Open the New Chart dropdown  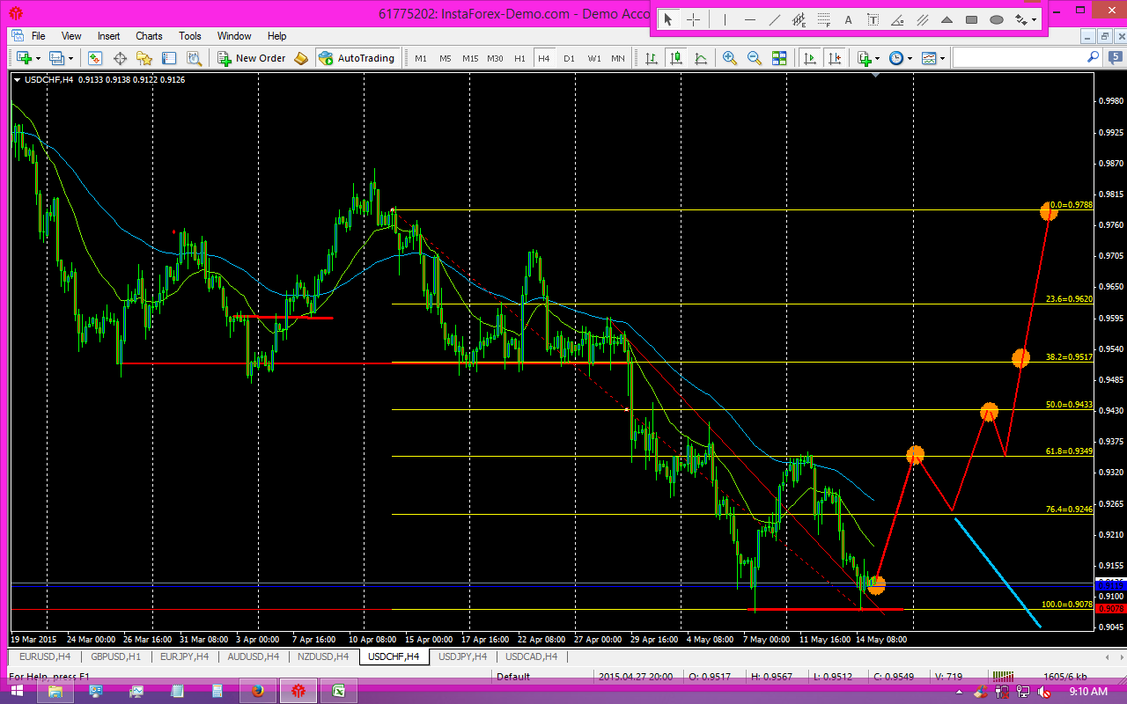[x=38, y=57]
